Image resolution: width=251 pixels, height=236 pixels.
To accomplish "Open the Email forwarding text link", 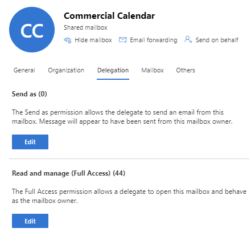I will 154,40.
